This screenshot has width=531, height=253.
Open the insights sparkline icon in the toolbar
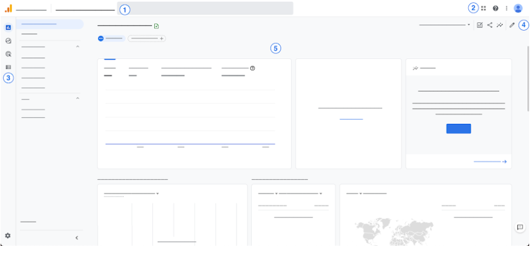point(500,25)
